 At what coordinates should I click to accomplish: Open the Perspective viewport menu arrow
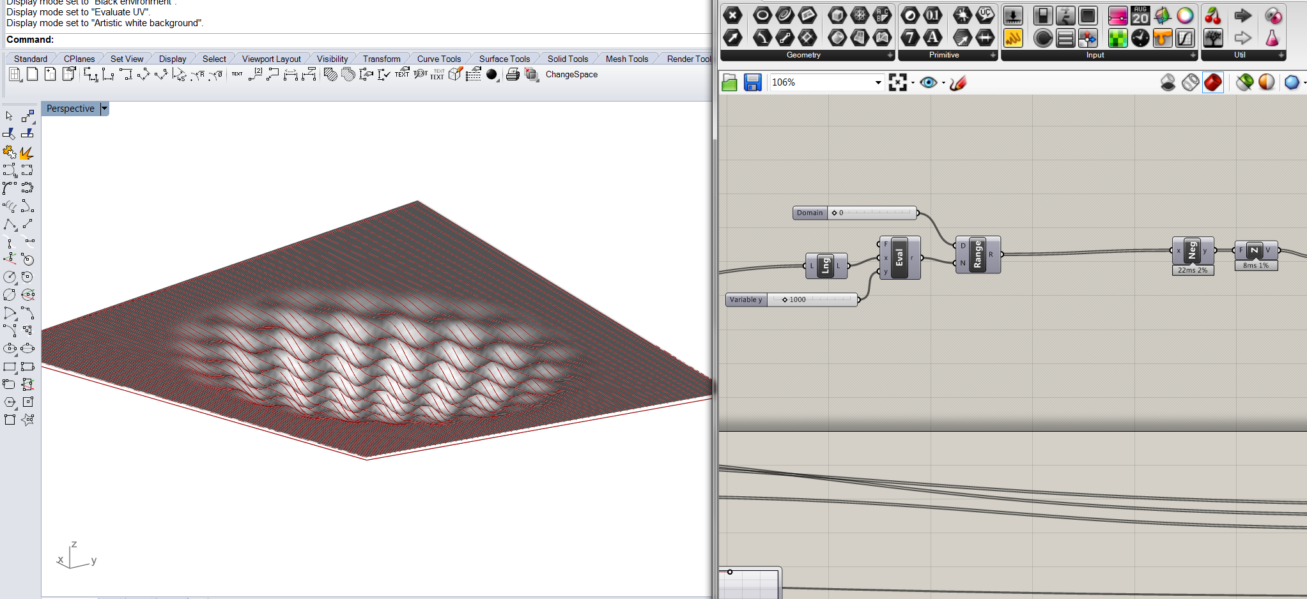pos(104,109)
